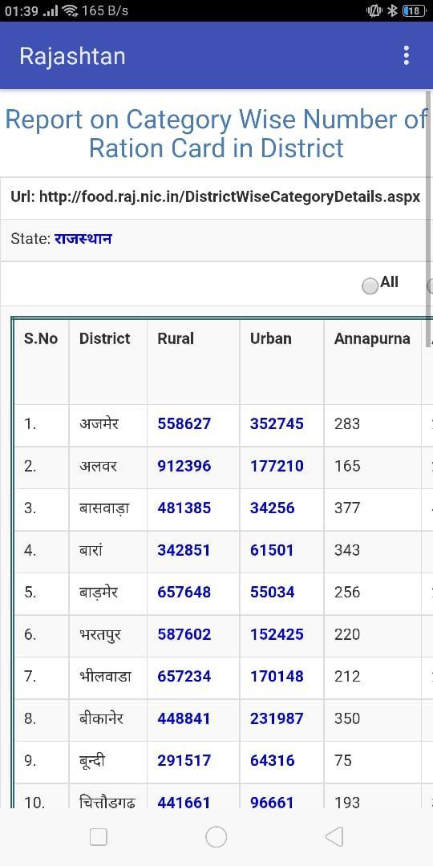Open the Alwar urban count 177210
The width and height of the screenshot is (433, 866).
(x=277, y=466)
